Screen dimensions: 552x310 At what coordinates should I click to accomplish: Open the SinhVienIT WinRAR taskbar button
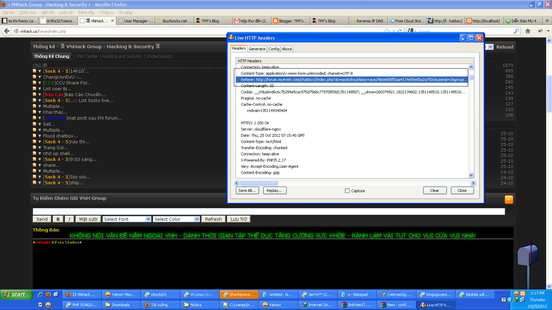[357, 305]
